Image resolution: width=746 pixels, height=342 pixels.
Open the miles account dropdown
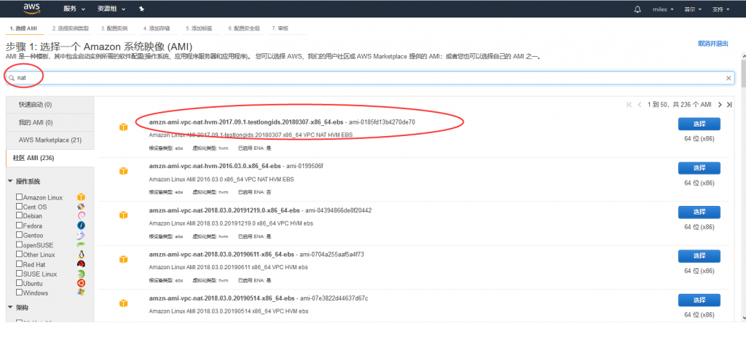(x=663, y=9)
